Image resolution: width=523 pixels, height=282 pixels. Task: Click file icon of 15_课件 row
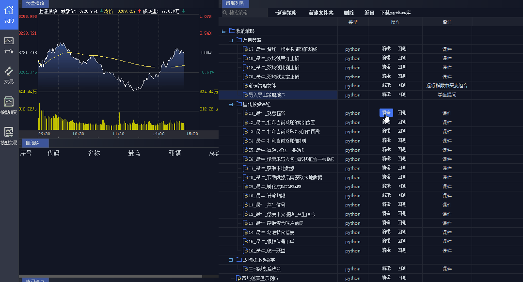(245, 242)
